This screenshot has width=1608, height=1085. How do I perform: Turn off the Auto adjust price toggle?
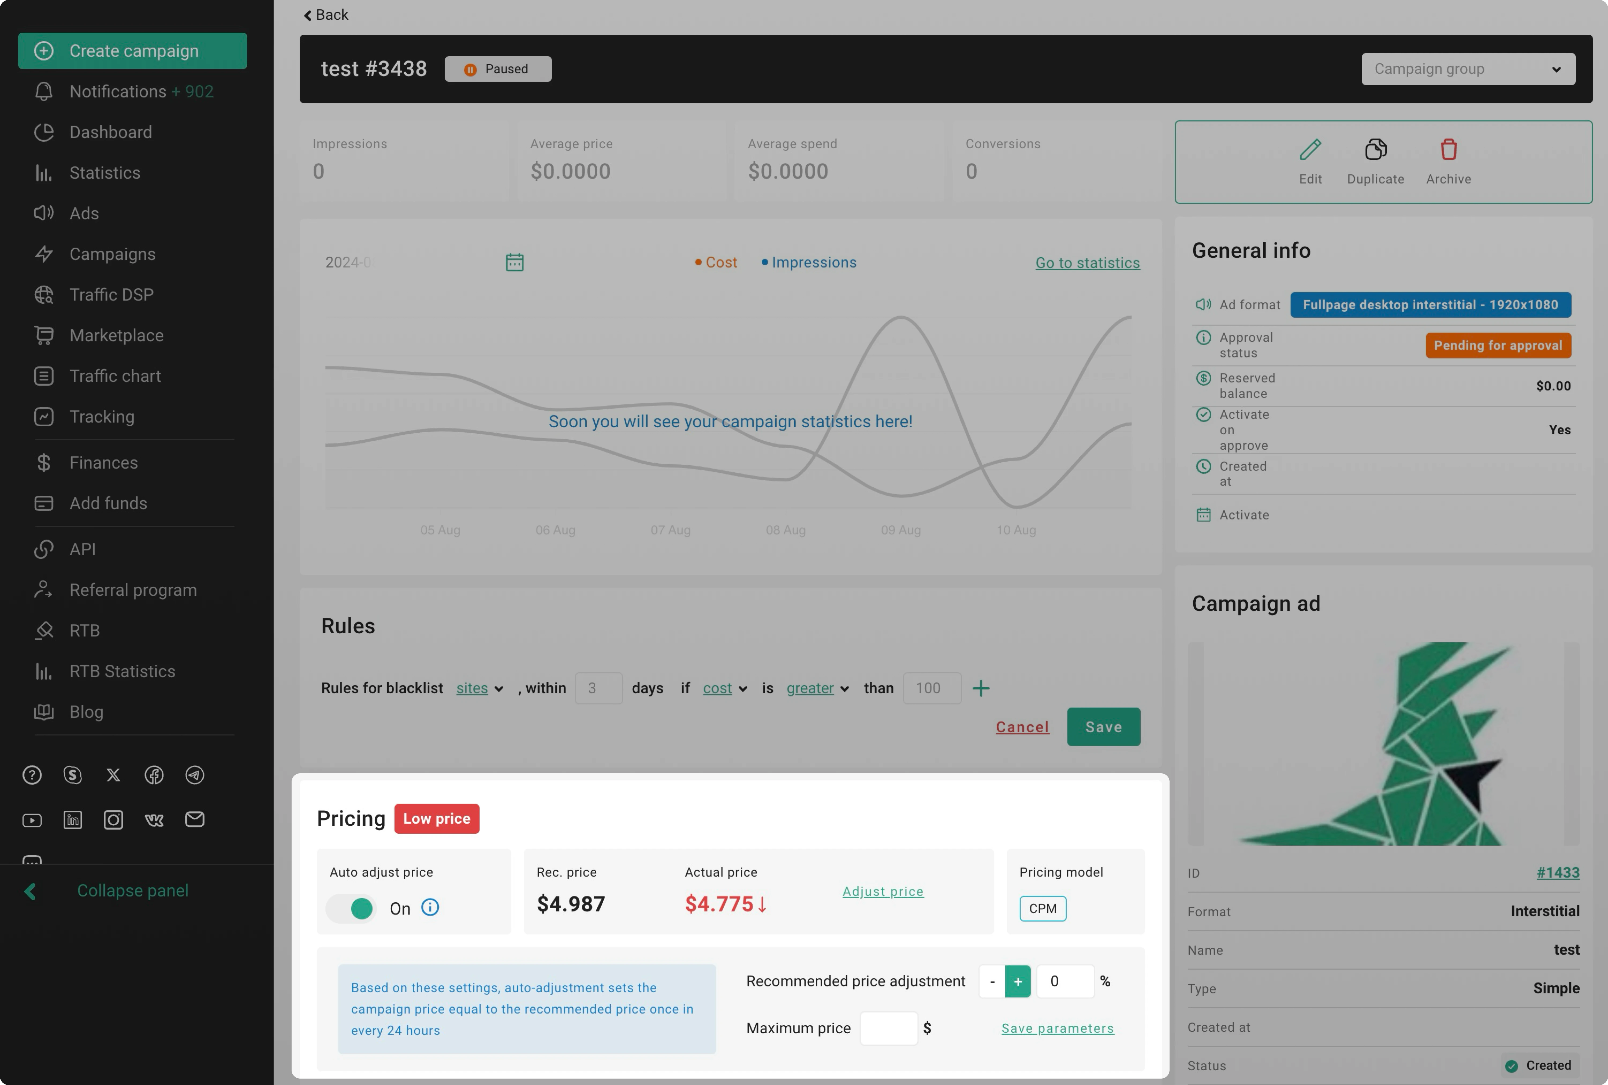[352, 908]
